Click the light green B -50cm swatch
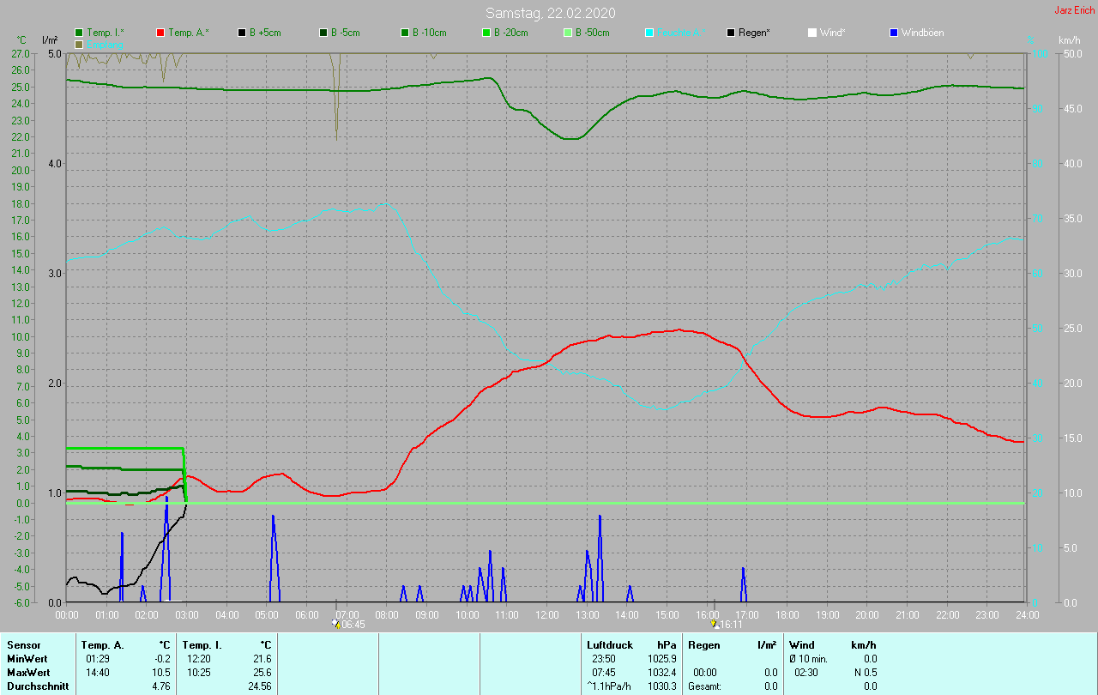The height and width of the screenshot is (695, 1098). point(567,33)
